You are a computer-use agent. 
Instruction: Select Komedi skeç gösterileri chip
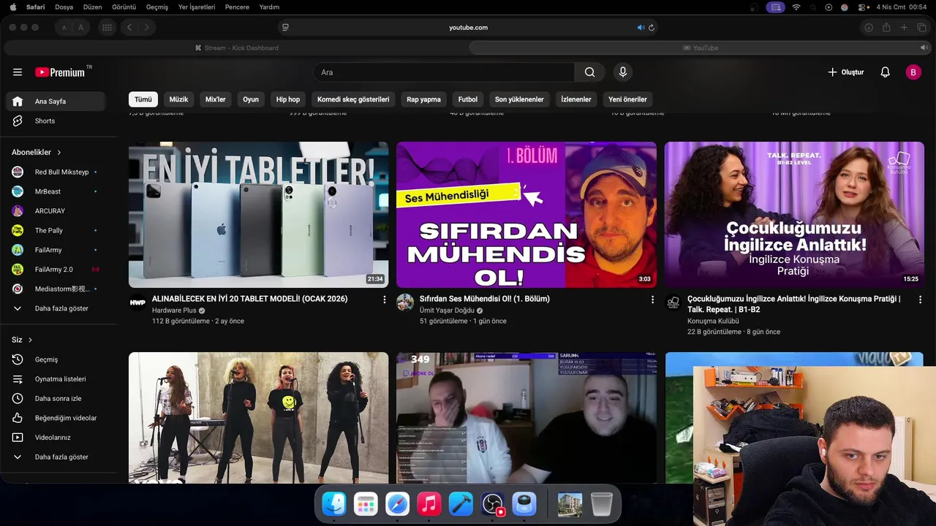point(353,99)
